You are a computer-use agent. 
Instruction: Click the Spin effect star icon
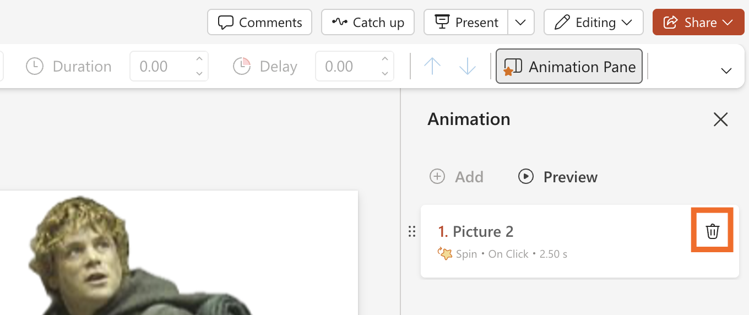click(x=444, y=254)
